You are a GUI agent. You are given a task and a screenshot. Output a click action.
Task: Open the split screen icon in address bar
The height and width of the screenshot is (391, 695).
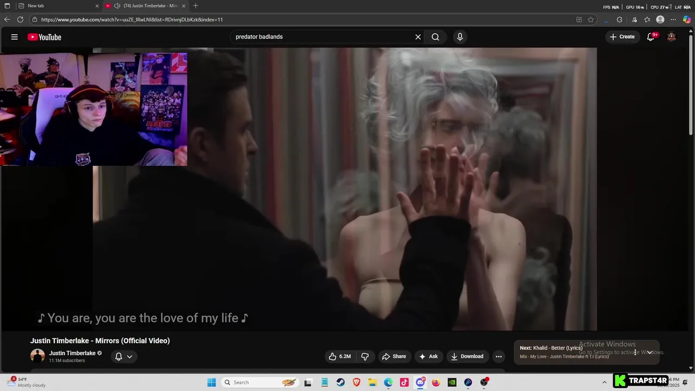(x=579, y=20)
